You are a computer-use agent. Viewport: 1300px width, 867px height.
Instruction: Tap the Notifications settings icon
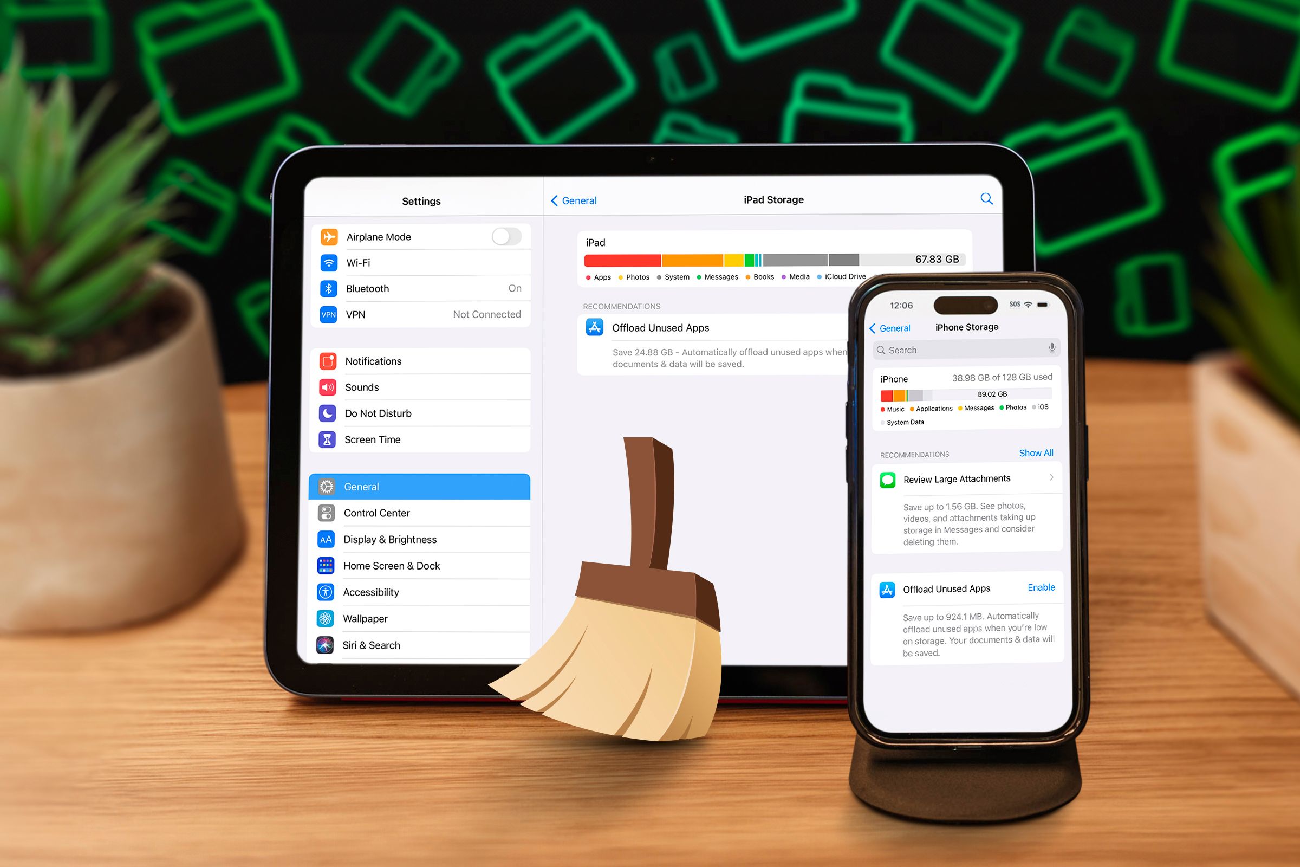[x=328, y=360]
